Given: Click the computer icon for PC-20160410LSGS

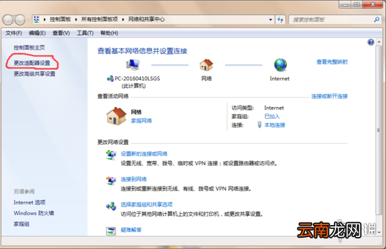Looking at the screenshot, I should [x=133, y=65].
